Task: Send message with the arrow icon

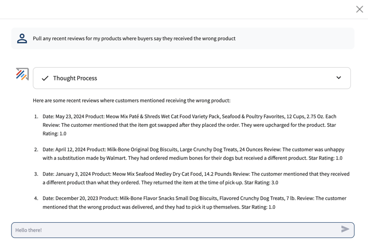Action: click(345, 229)
